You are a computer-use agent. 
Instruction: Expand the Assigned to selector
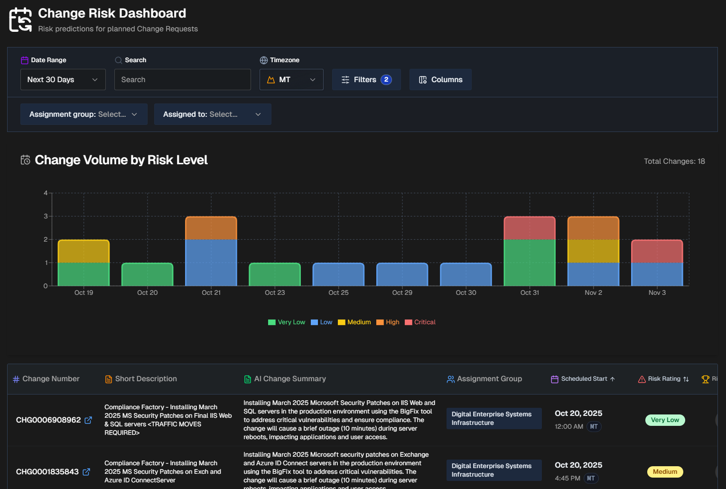coord(212,114)
